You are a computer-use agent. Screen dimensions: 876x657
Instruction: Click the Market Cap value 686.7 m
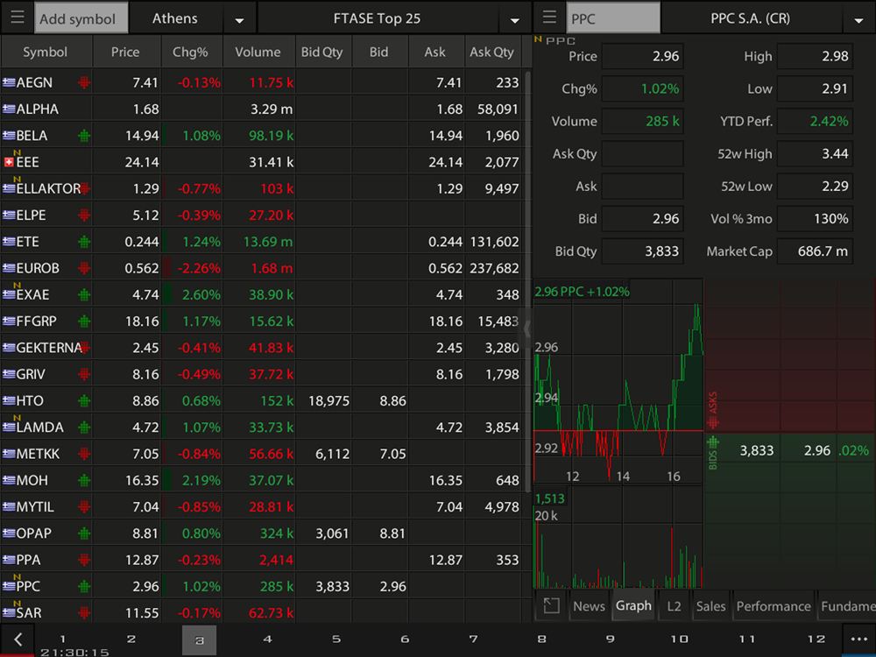(815, 251)
